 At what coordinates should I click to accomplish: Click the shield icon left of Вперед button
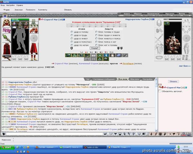click(x=71, y=48)
